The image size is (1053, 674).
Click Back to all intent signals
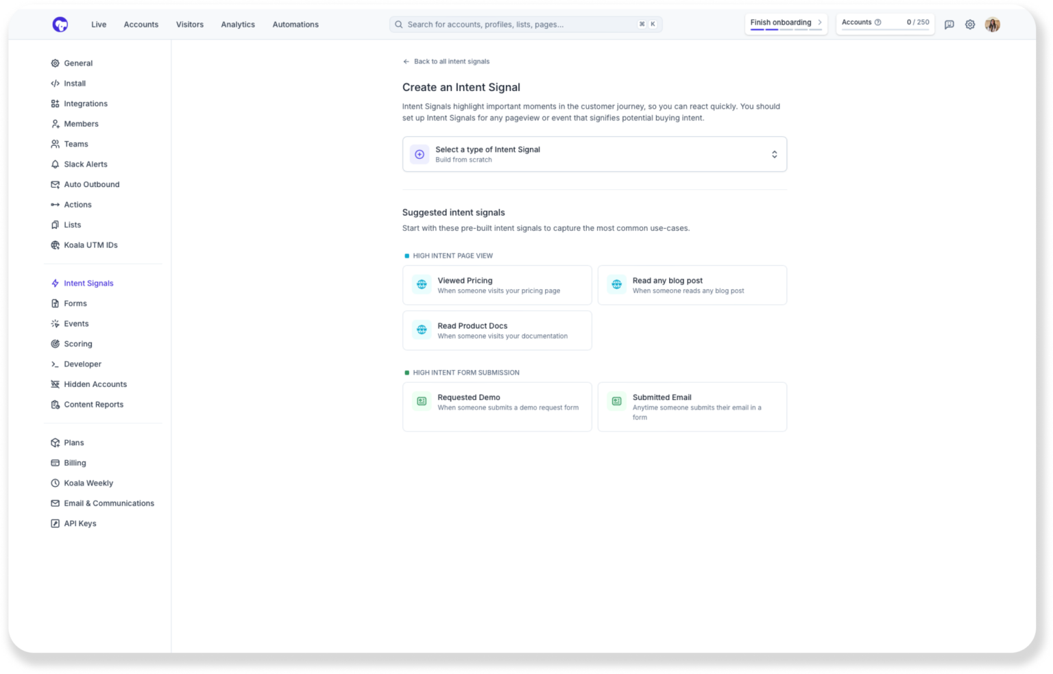click(x=446, y=61)
